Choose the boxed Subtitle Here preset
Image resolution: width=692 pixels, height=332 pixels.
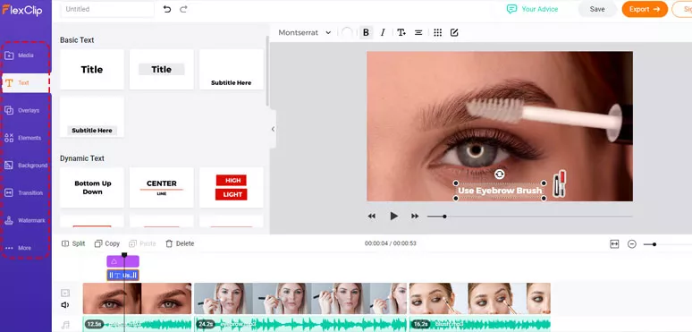point(92,117)
